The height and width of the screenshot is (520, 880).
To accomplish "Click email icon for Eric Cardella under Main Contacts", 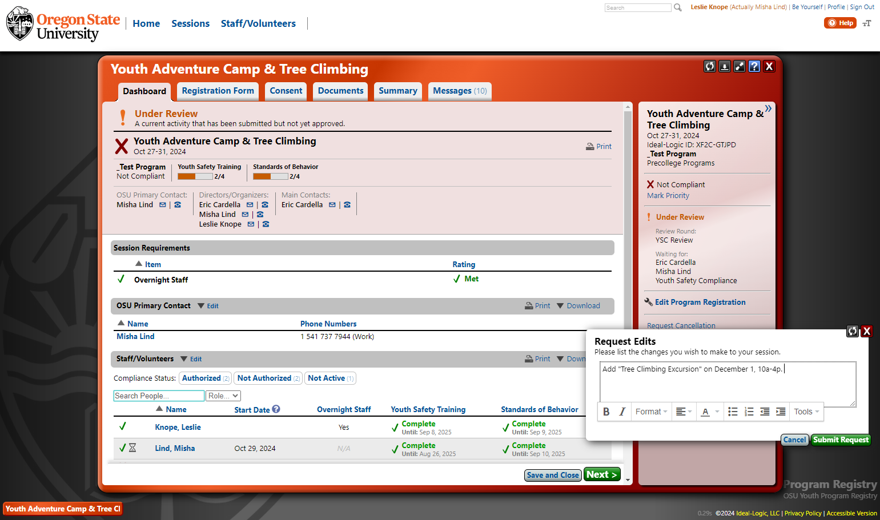I will click(x=332, y=205).
